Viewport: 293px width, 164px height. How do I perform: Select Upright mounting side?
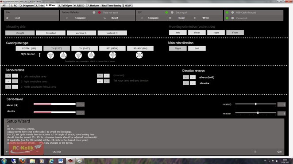tap(20, 33)
